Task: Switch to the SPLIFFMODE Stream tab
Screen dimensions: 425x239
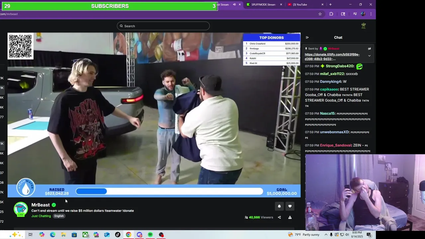Action: pos(264,5)
